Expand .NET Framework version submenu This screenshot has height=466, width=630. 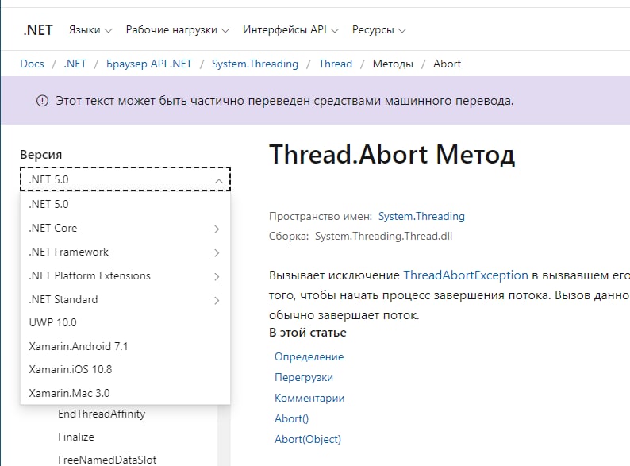[125, 252]
